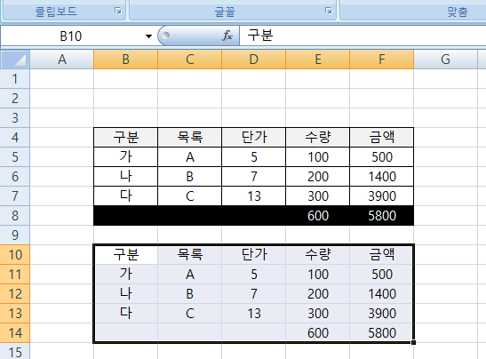486x359 pixels.
Task: Select row 3 header
Action: click(15, 118)
